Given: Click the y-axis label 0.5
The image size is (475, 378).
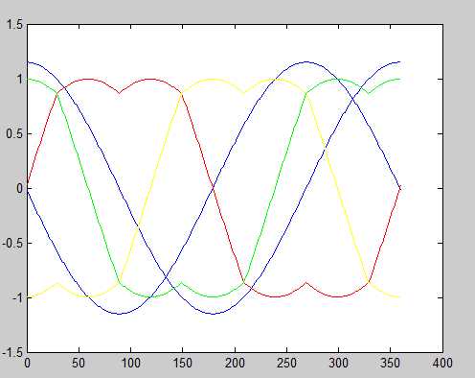Looking at the screenshot, I should click(x=14, y=133).
